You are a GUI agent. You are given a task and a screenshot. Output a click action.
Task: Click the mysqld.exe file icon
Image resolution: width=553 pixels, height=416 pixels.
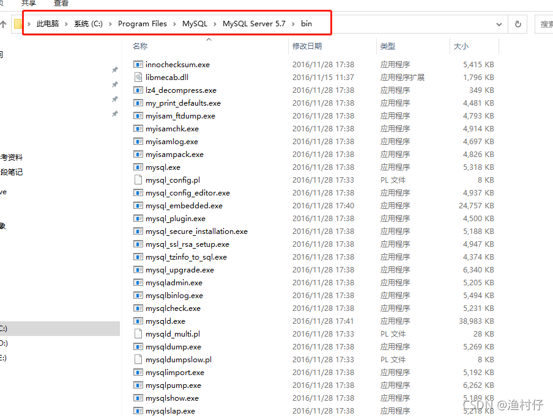(138, 321)
